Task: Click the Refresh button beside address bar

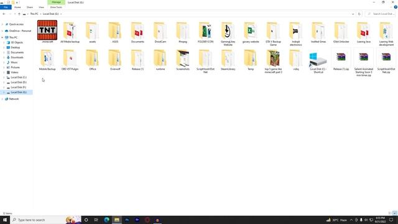Action: point(359,14)
